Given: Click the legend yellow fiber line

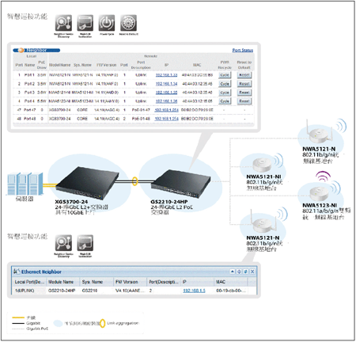Looking at the screenshot, I should coord(18,317).
